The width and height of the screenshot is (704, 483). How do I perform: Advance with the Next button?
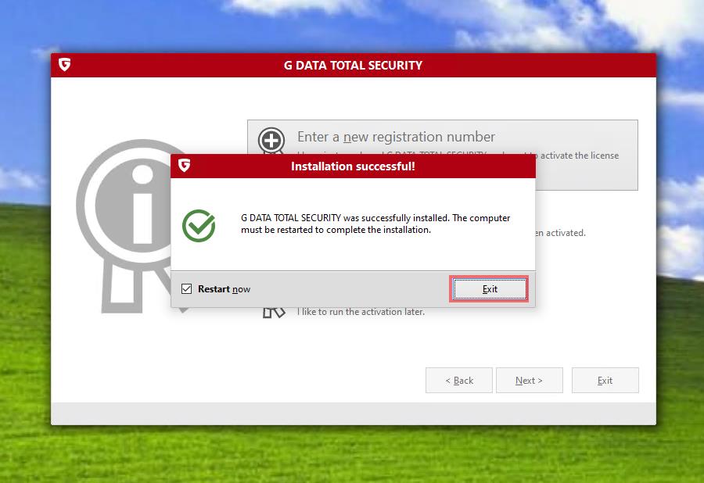pyautogui.click(x=529, y=381)
